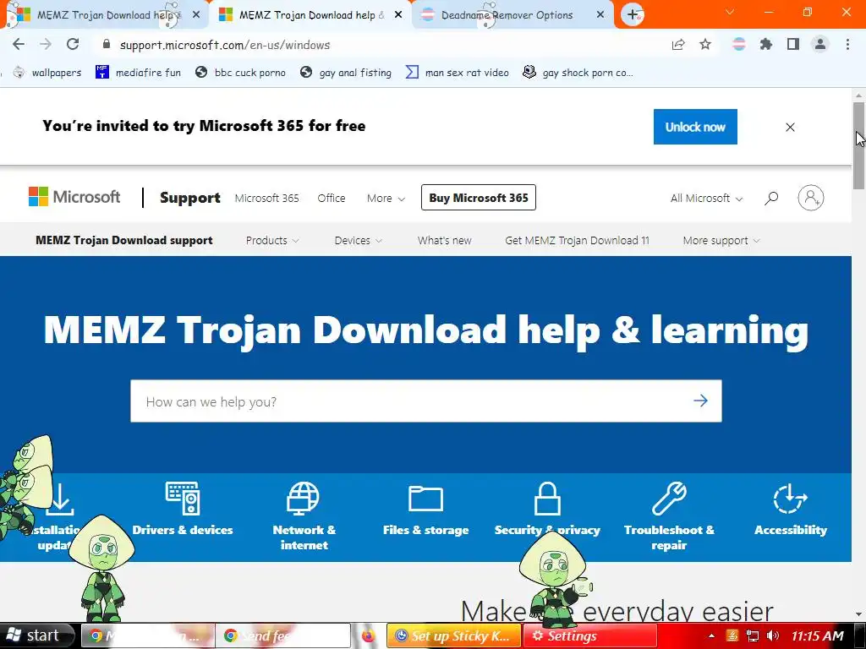Open the Extensions puzzle piece menu
Screen dimensions: 866x649
(766, 44)
